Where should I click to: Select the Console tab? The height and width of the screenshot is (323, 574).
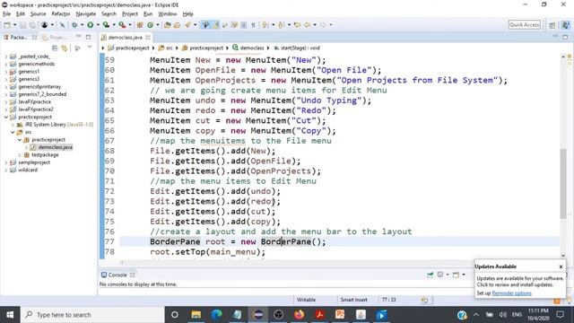117,275
